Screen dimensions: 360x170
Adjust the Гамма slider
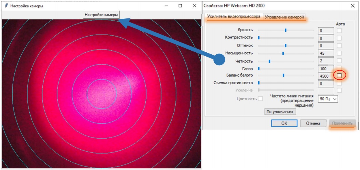(x=286, y=68)
